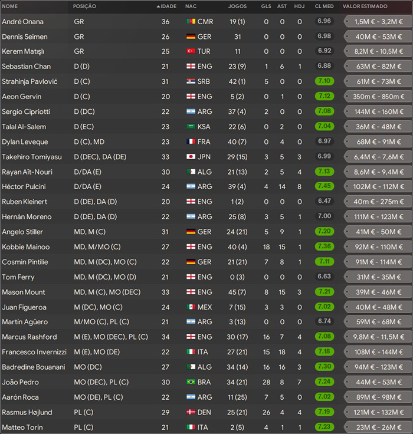The image size is (413, 434).
Task: Click Mexican flag in Juan Figueroa row
Action: (191, 307)
